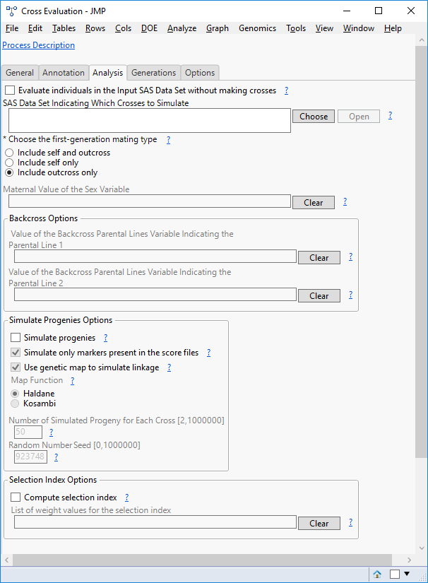Click the window list square icon
This screenshot has height=583, width=428.
(x=395, y=574)
